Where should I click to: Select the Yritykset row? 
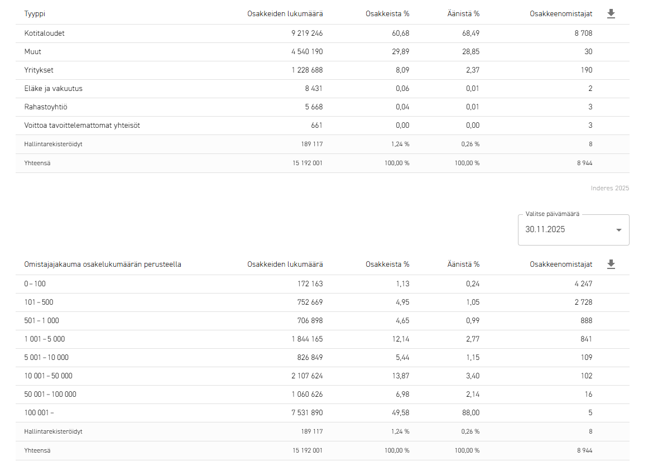pyautogui.click(x=39, y=70)
